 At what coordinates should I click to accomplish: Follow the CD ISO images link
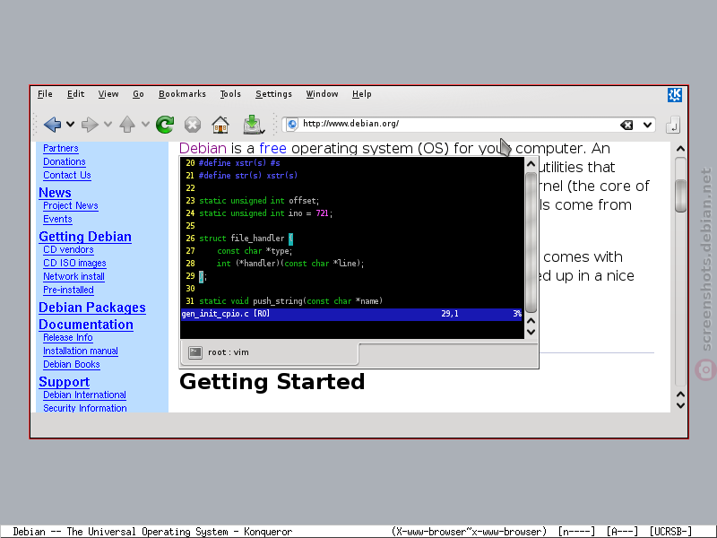tap(74, 263)
